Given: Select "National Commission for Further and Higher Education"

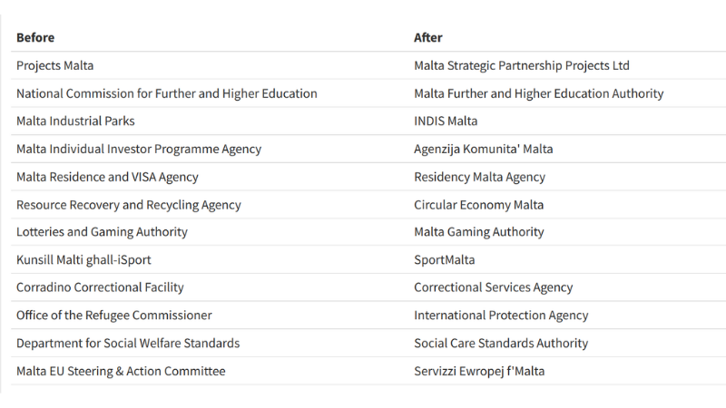Looking at the screenshot, I should point(167,93).
